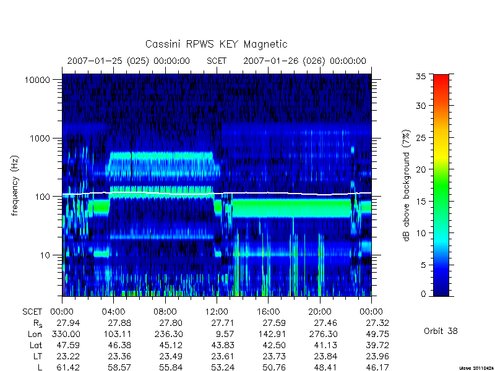Click the Rs value 27.94

point(68,323)
